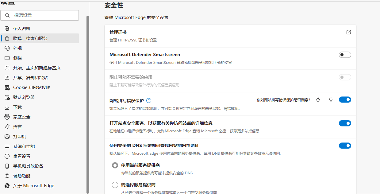The height and width of the screenshot is (194, 380).
Task: Select 使用当前服务提供商 radio button
Action: click(x=115, y=165)
